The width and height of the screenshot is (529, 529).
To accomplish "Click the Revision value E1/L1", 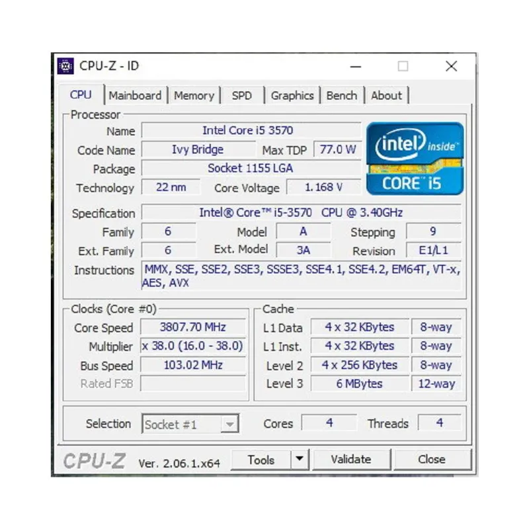I will click(x=434, y=250).
